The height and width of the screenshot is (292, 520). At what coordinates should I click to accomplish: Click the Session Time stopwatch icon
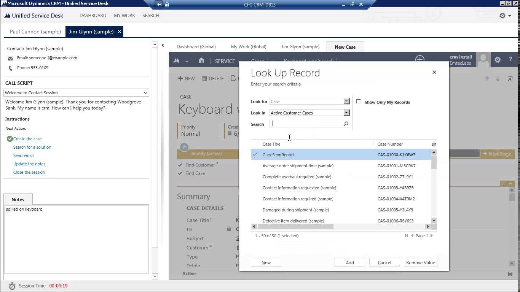[12, 286]
